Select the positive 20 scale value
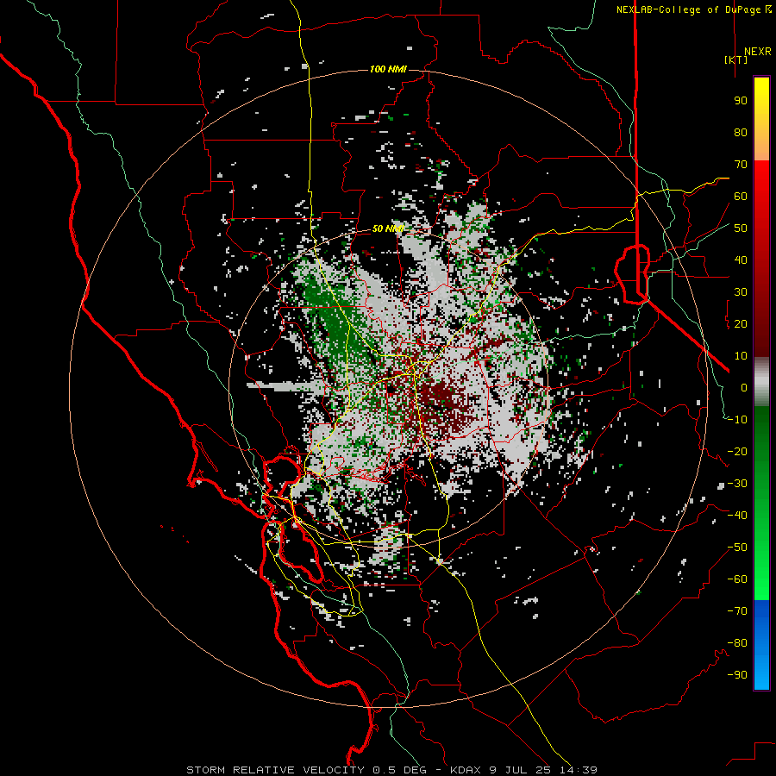 point(741,323)
